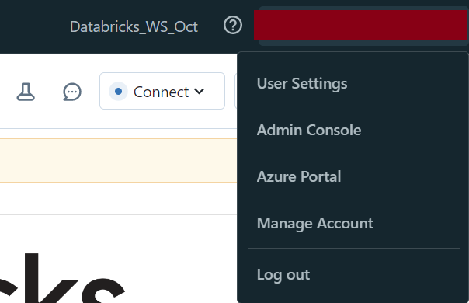The image size is (469, 303).
Task: Expand the Connect dropdown chevron
Action: (200, 91)
